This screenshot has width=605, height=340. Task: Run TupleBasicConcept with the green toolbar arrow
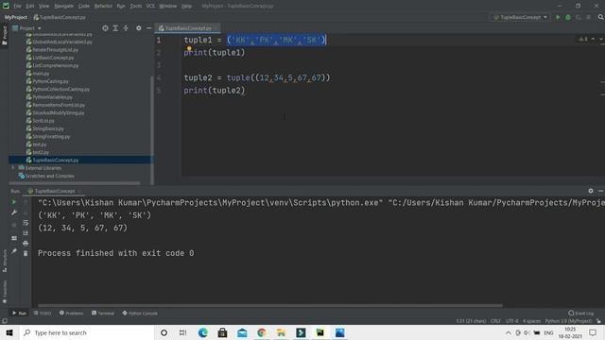tap(558, 17)
